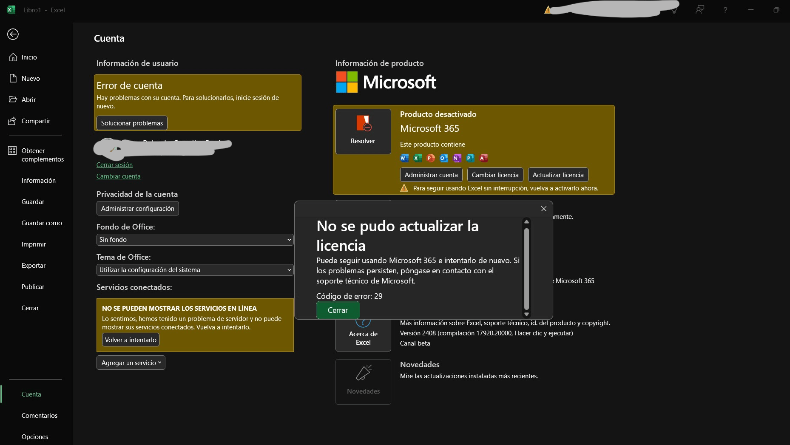
Task: Open the Agregar un servicio dropdown
Action: coord(131,363)
